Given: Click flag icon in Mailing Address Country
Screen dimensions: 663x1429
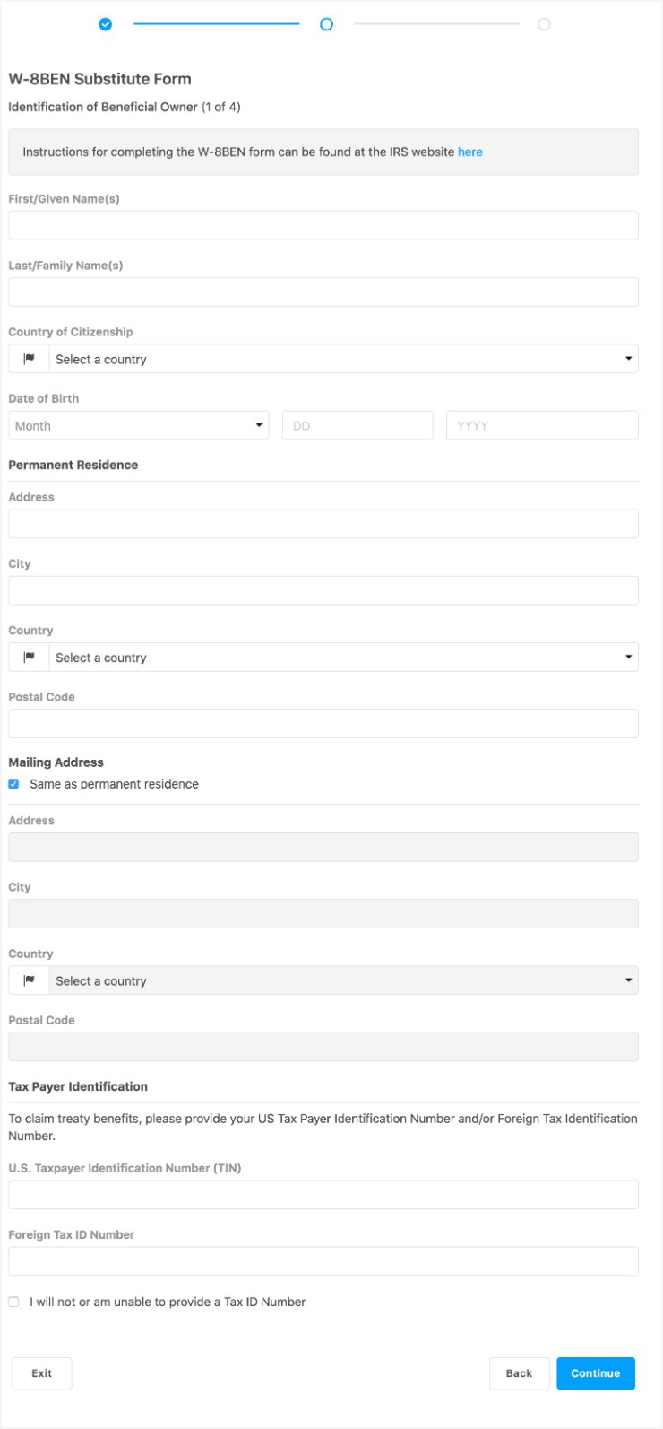Looking at the screenshot, I should (29, 980).
